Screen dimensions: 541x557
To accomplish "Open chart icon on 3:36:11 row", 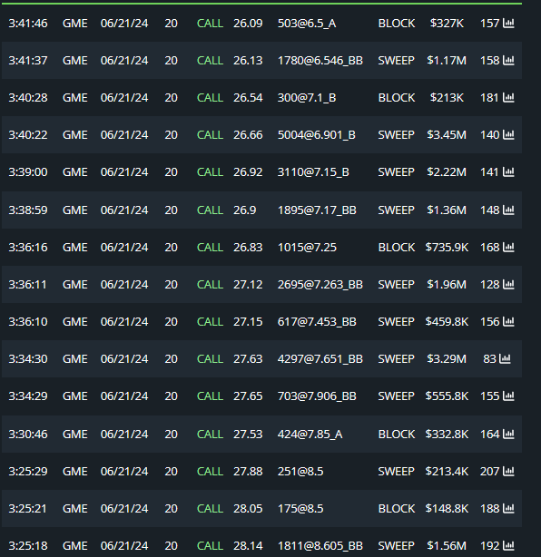I will point(508,285).
